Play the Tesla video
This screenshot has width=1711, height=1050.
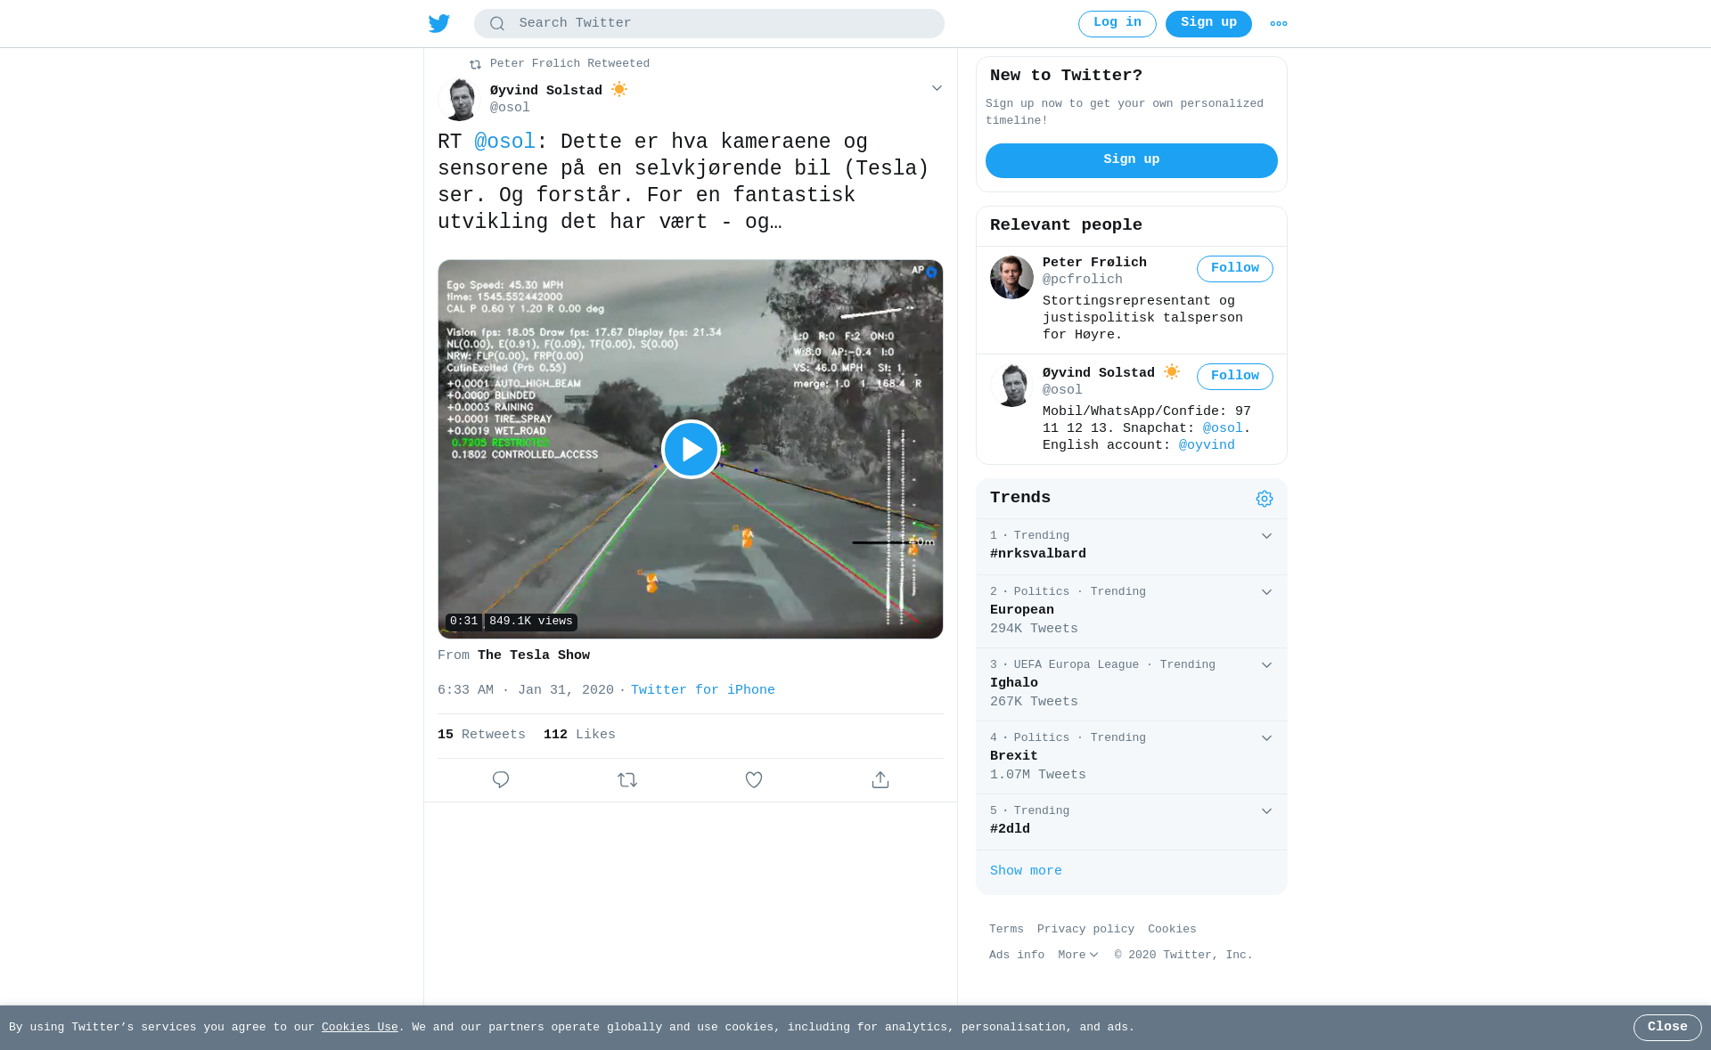pyautogui.click(x=691, y=449)
